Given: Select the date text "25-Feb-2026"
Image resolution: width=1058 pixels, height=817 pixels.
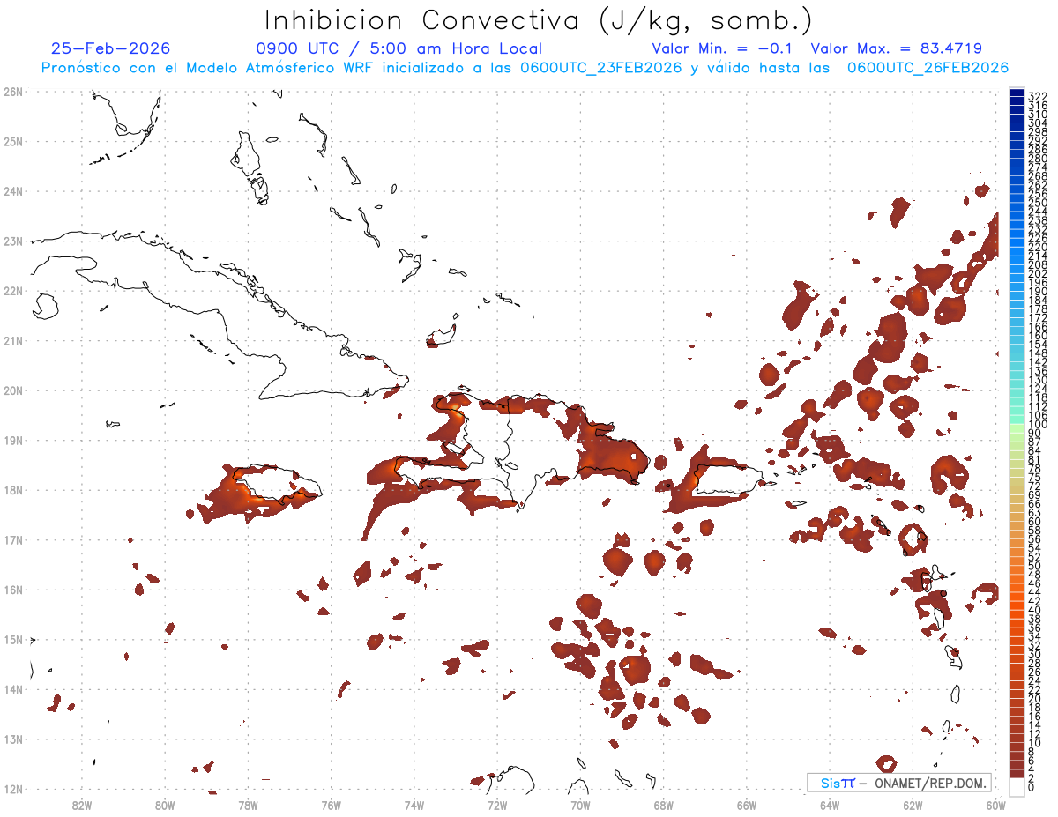Looking at the screenshot, I should click(x=111, y=48).
